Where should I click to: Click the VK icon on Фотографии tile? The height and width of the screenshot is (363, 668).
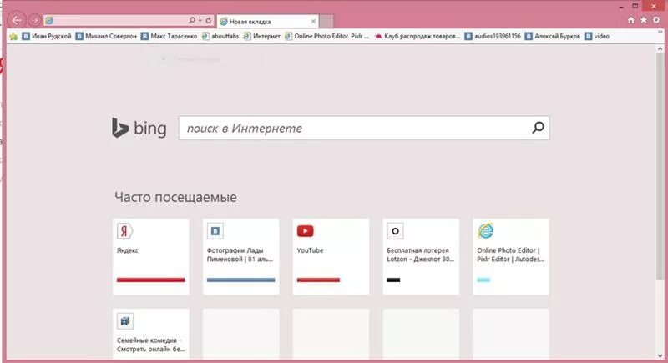coord(215,231)
